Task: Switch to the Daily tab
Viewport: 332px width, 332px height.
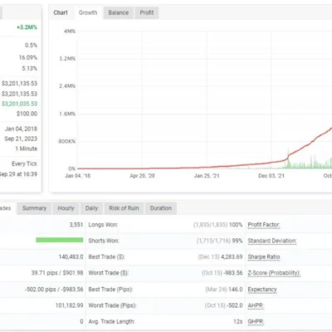Action: click(91, 208)
